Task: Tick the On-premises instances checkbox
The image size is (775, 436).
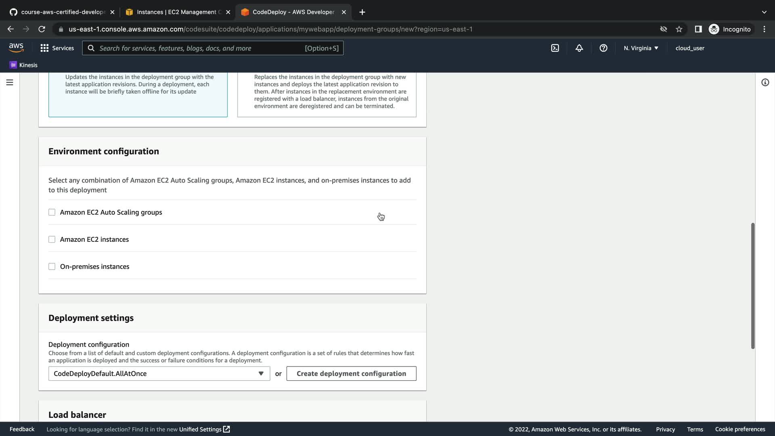Action: 52,266
